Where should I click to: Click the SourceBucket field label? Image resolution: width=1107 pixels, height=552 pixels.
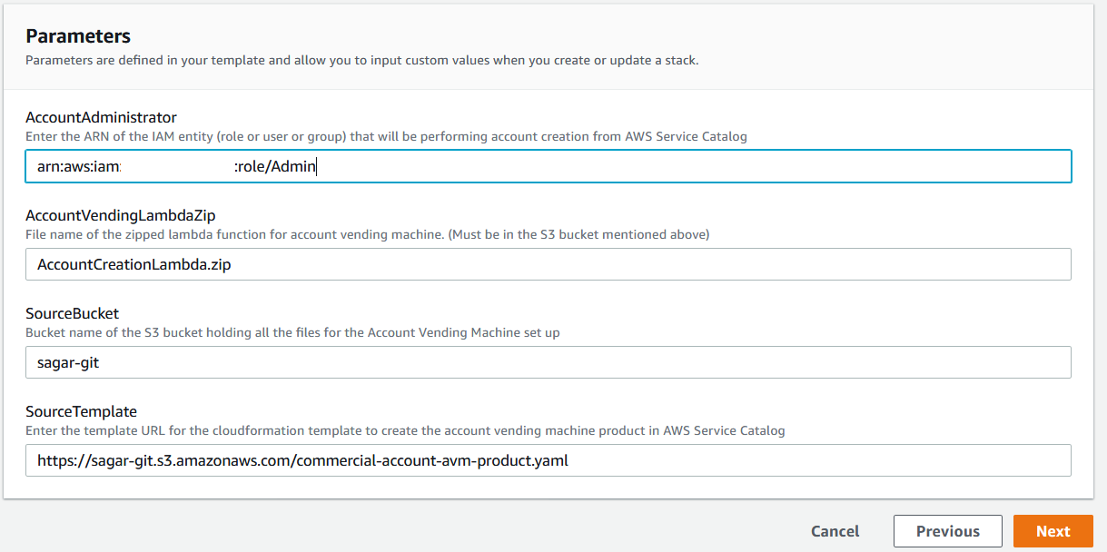(72, 313)
